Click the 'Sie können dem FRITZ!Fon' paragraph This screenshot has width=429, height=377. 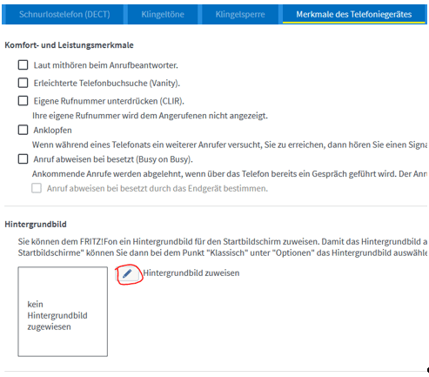[x=223, y=242]
